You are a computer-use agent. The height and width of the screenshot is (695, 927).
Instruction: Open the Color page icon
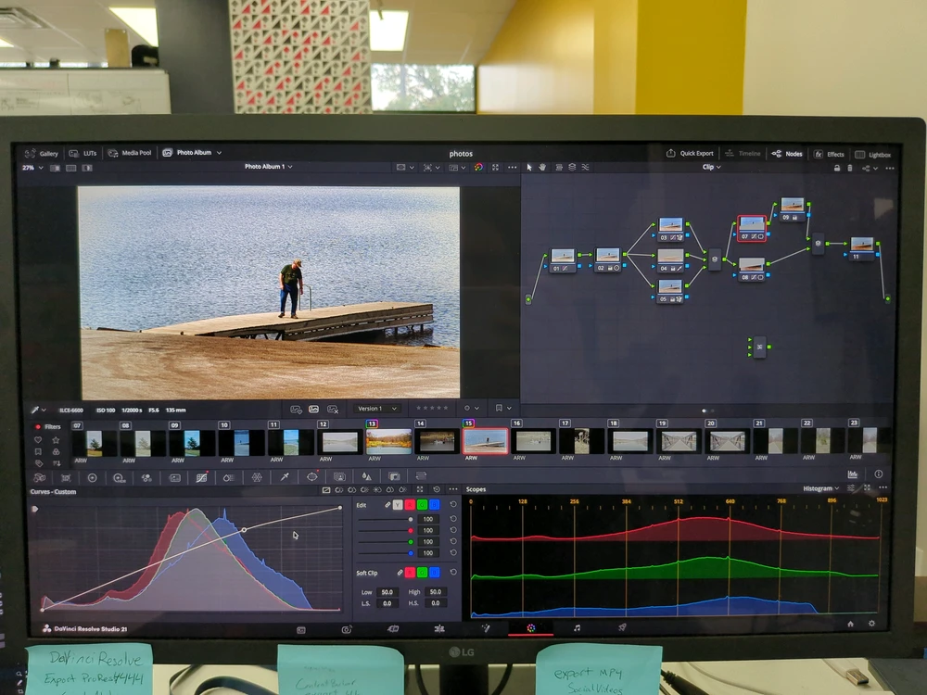(x=531, y=627)
